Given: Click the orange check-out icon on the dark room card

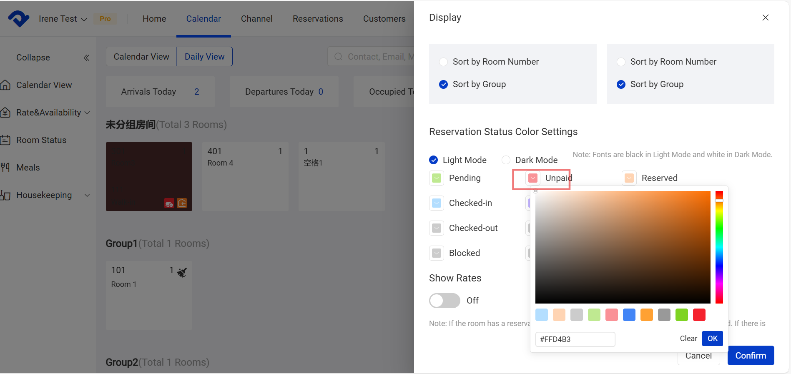Looking at the screenshot, I should point(182,203).
